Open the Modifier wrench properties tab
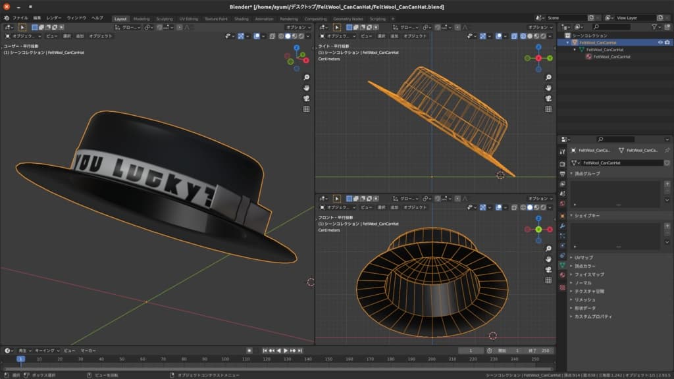 coord(562,226)
